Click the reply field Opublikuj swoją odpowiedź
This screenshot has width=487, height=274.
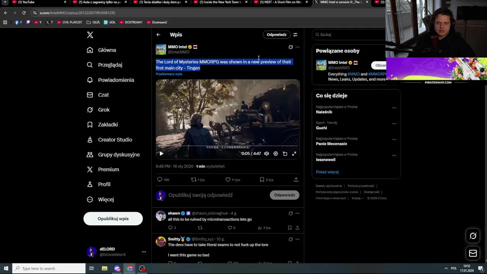pyautogui.click(x=201, y=195)
